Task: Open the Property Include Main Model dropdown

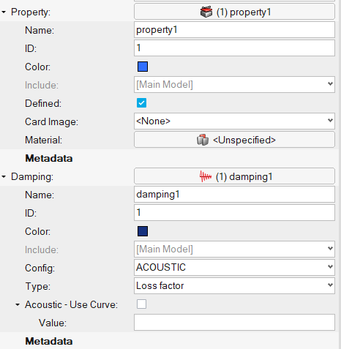Action: (x=234, y=84)
